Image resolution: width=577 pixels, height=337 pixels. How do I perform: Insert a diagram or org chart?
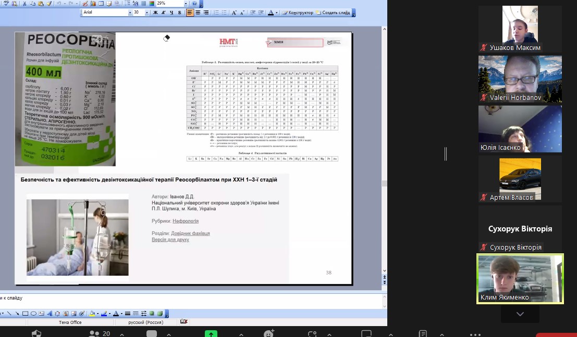[x=57, y=314]
